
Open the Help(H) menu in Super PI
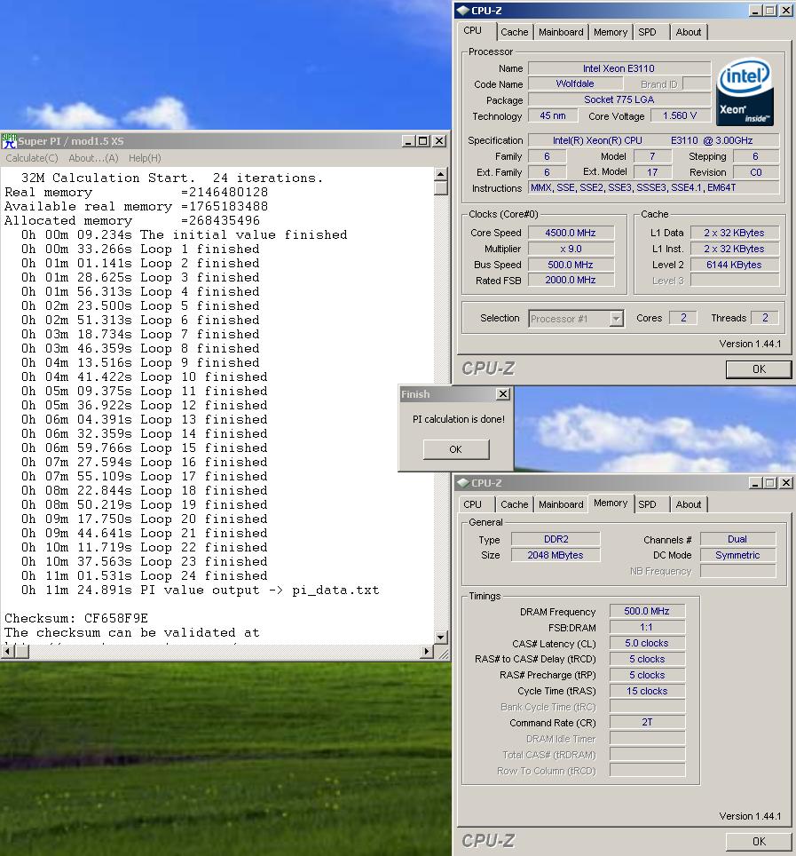click(x=145, y=158)
